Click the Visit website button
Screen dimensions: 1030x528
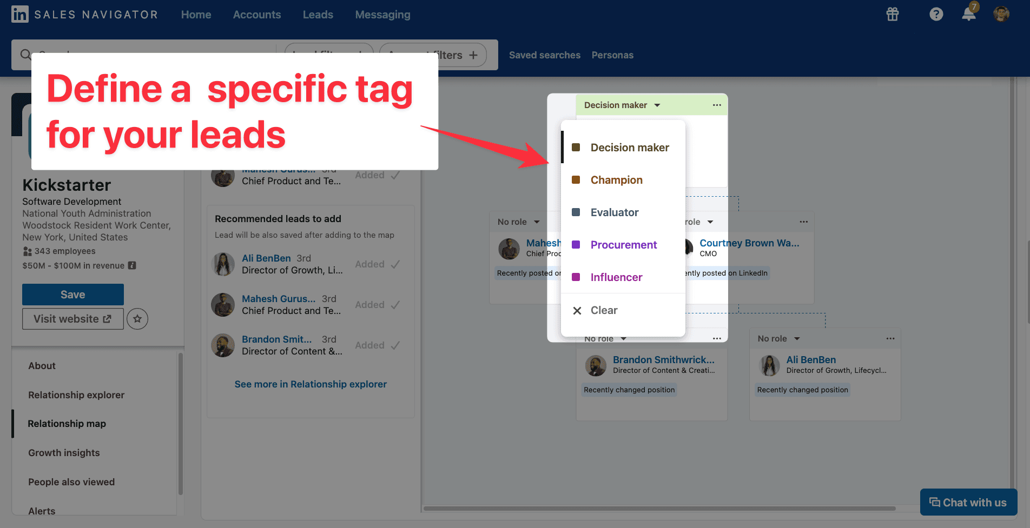[x=73, y=319]
